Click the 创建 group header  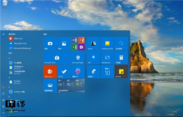click(x=45, y=34)
